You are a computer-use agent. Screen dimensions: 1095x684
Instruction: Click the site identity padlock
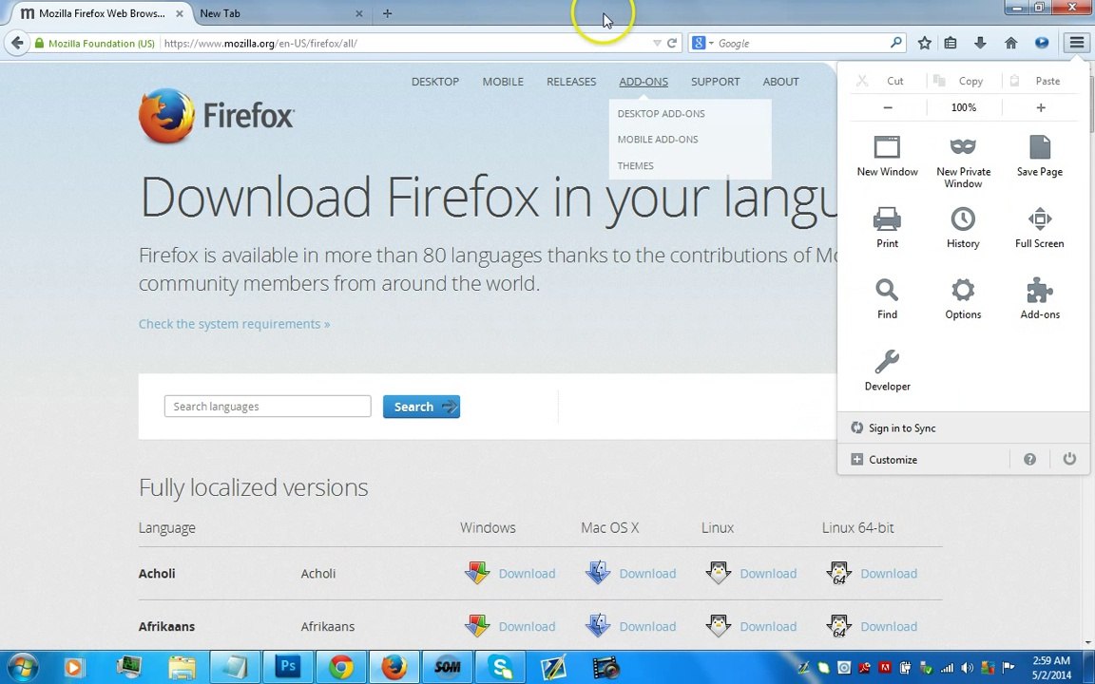39,44
